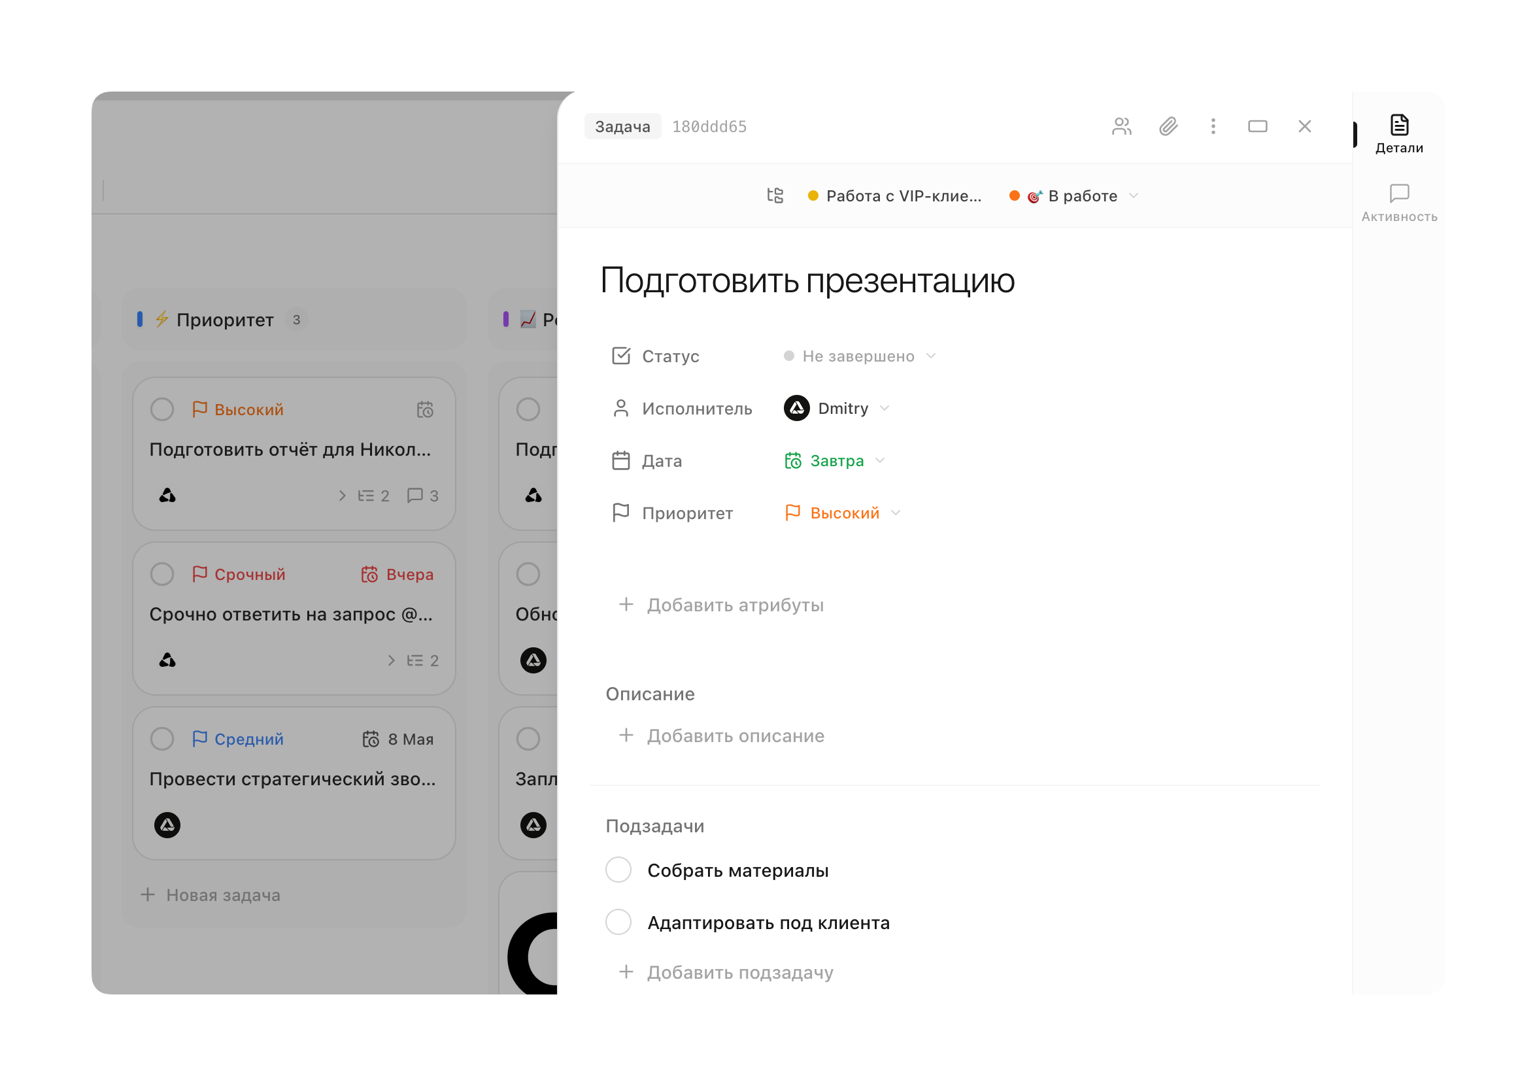Click the Приоритет flag icon label
The image size is (1537, 1086).
coord(620,513)
